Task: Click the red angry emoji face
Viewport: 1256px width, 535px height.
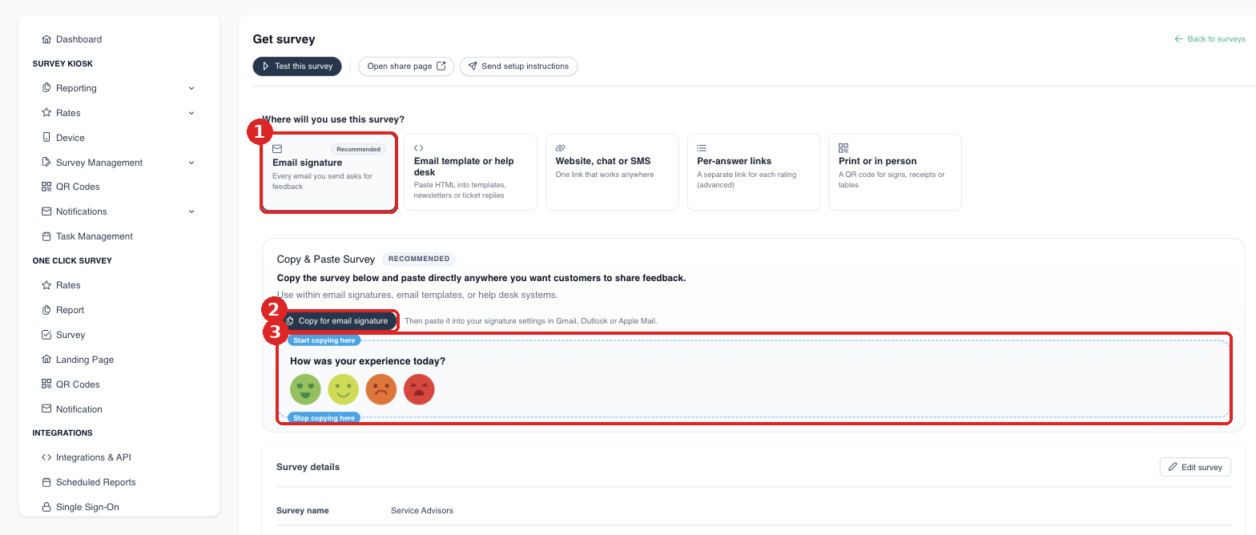Action: pos(419,390)
